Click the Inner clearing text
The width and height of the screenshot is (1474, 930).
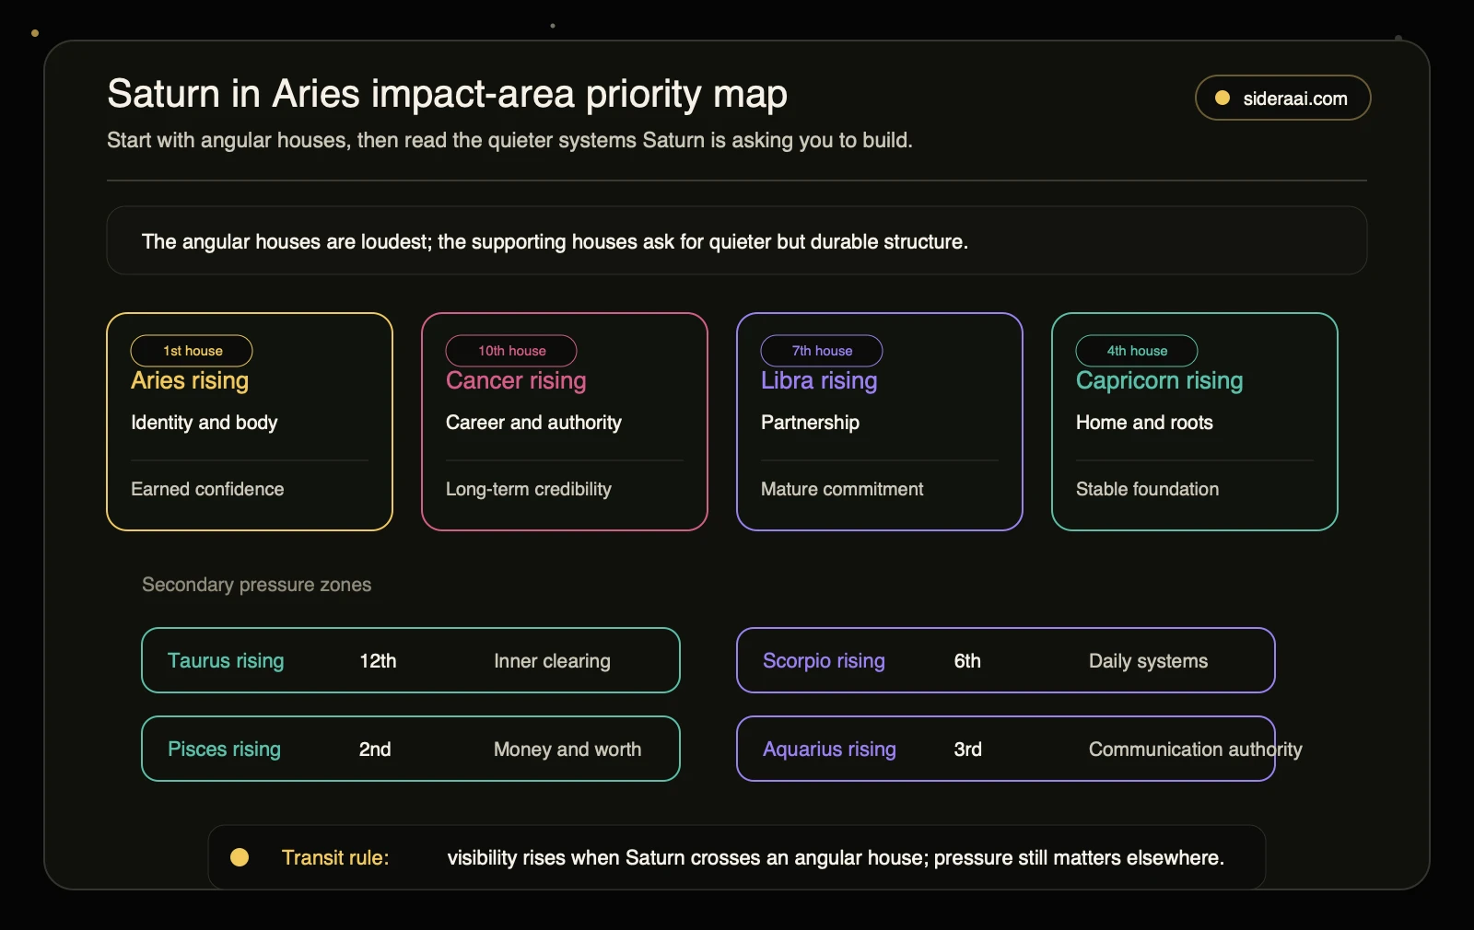pos(552,661)
